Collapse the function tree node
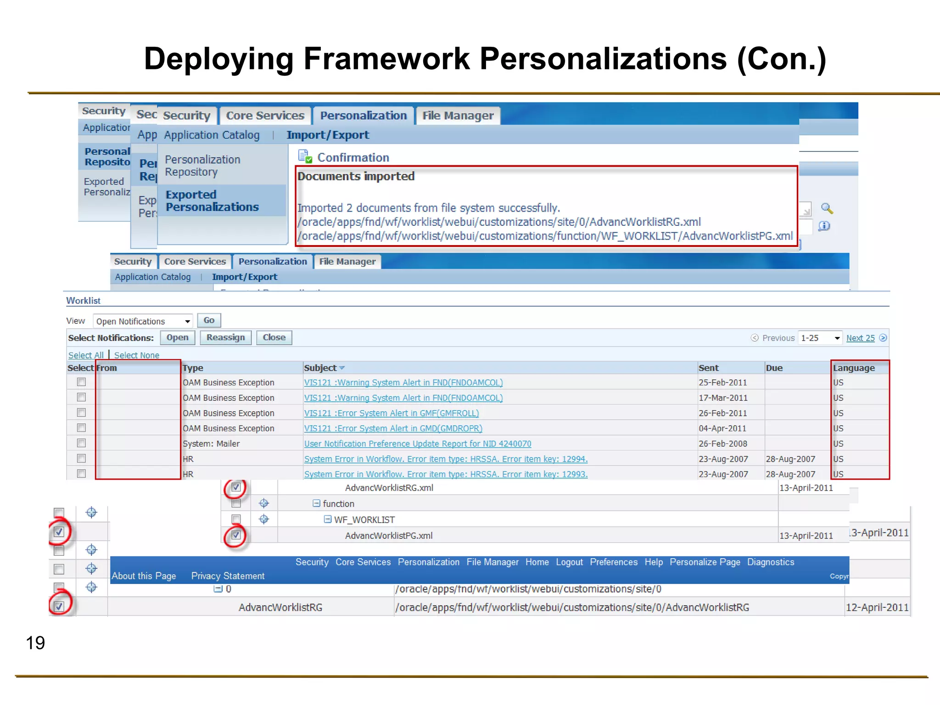The image size is (940, 705). (x=316, y=504)
